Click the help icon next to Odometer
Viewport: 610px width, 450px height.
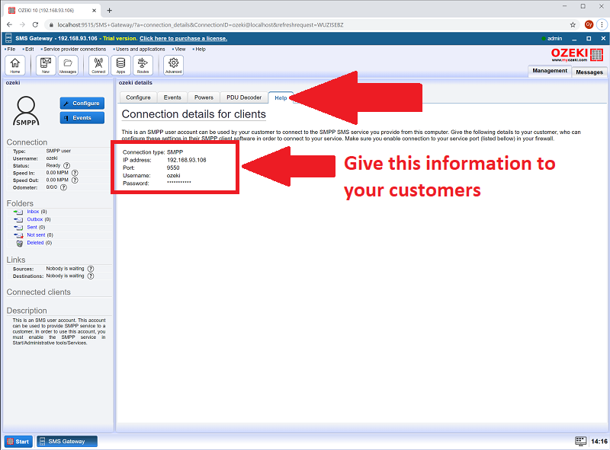pyautogui.click(x=63, y=187)
